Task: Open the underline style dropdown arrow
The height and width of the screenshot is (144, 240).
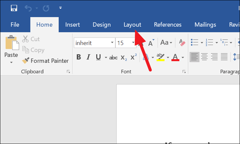Action: 106,58
